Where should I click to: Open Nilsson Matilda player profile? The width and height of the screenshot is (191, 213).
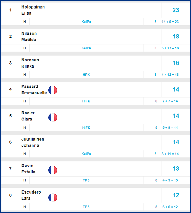coord(29,37)
